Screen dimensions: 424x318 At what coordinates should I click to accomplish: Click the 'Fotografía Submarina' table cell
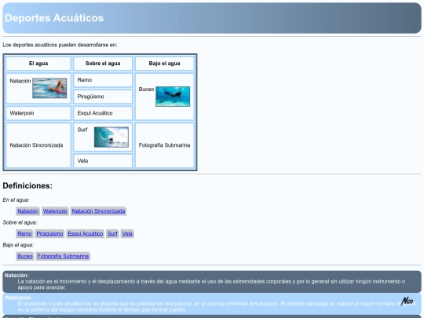pyautogui.click(x=164, y=145)
